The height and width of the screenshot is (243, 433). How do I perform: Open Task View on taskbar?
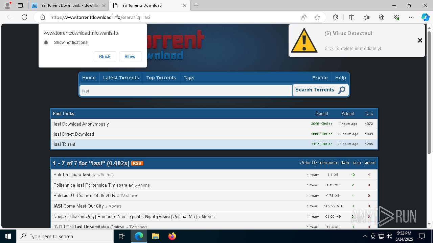[122, 236]
